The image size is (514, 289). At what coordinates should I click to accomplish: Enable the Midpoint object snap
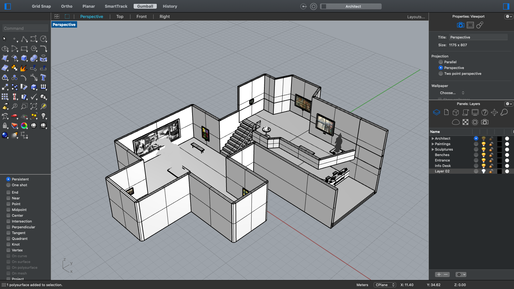tap(8, 210)
